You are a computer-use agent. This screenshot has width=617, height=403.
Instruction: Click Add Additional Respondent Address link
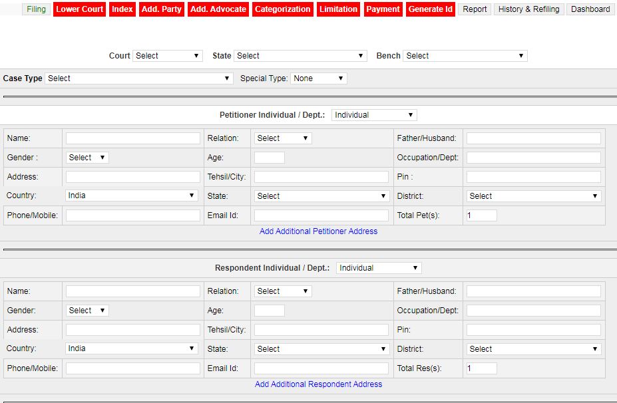pyautogui.click(x=318, y=384)
